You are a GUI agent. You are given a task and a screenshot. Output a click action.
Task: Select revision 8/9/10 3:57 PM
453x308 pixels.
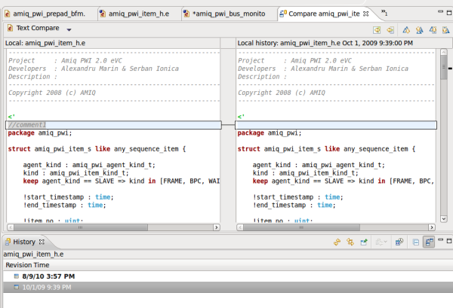[228, 276]
